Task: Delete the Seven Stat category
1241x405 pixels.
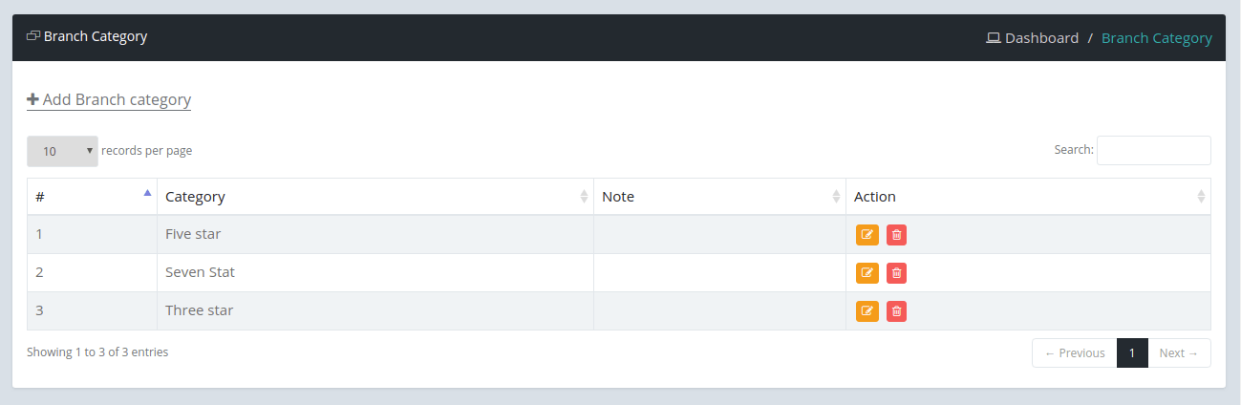Action: pyautogui.click(x=896, y=273)
